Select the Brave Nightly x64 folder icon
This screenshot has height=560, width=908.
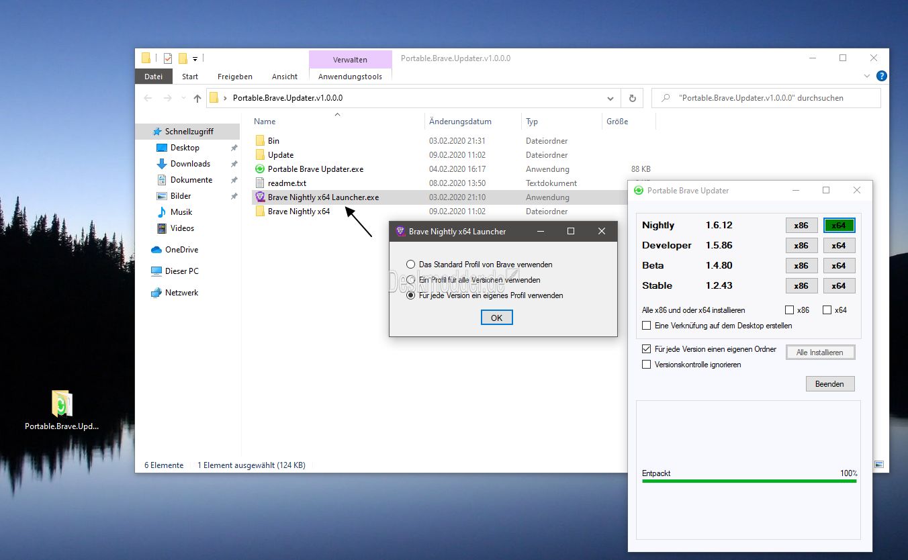261,212
